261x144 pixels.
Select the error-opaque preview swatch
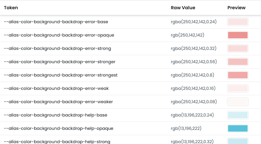tap(238, 35)
